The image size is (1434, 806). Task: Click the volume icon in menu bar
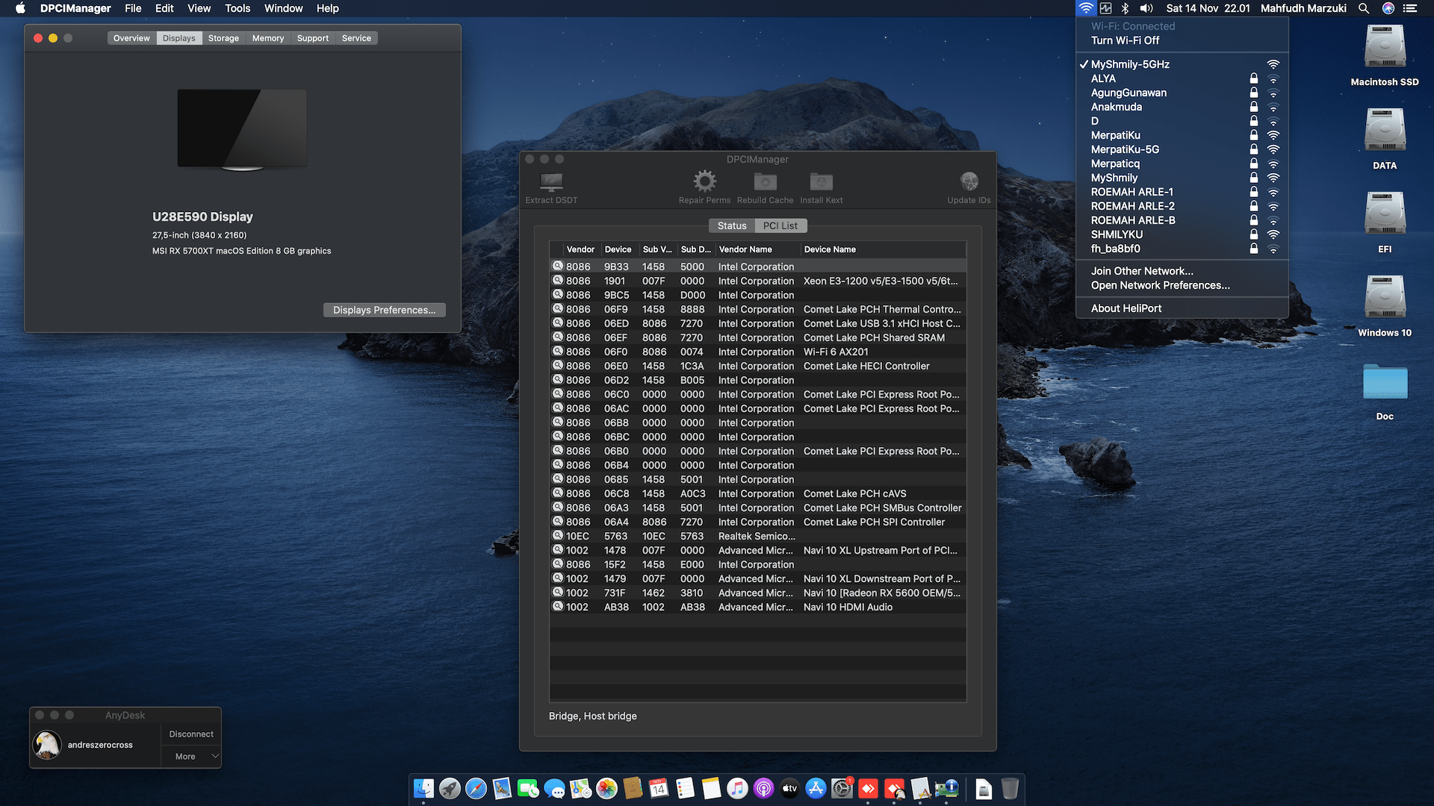(x=1146, y=8)
